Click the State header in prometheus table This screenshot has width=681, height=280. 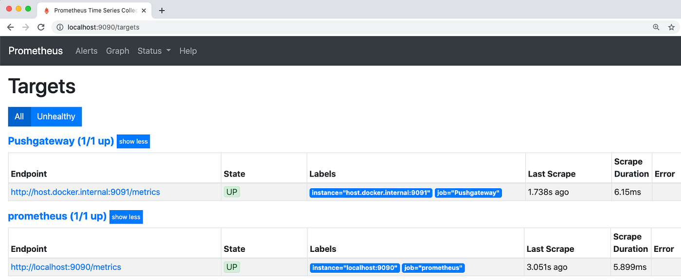pyautogui.click(x=234, y=249)
